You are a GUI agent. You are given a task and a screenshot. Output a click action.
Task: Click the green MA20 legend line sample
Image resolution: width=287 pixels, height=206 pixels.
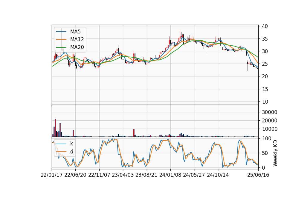click(x=61, y=47)
